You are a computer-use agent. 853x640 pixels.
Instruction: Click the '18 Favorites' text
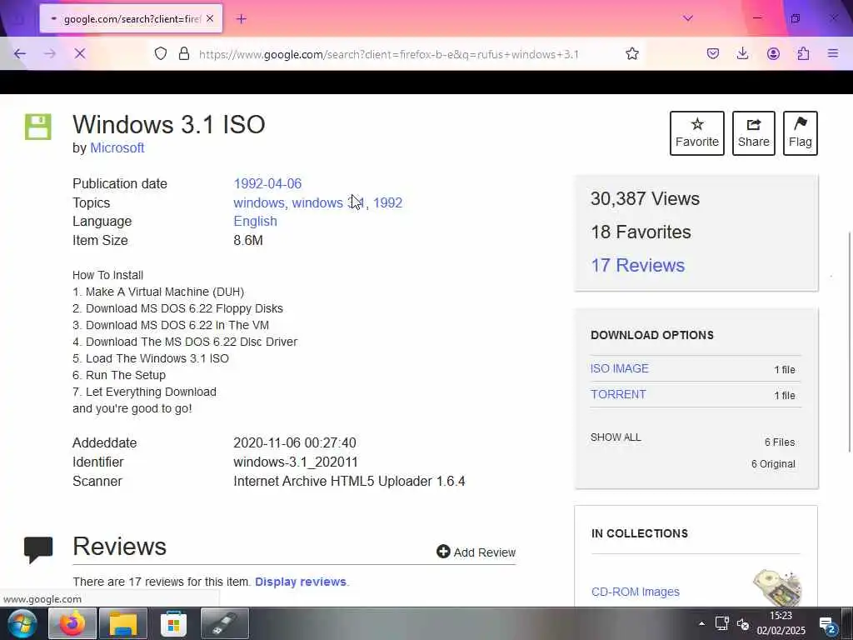(641, 232)
